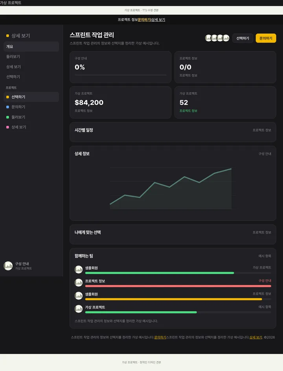Open the user avatar beside 구성 안내 in sidebar
This screenshot has width=283, height=371.
[x=8, y=266]
